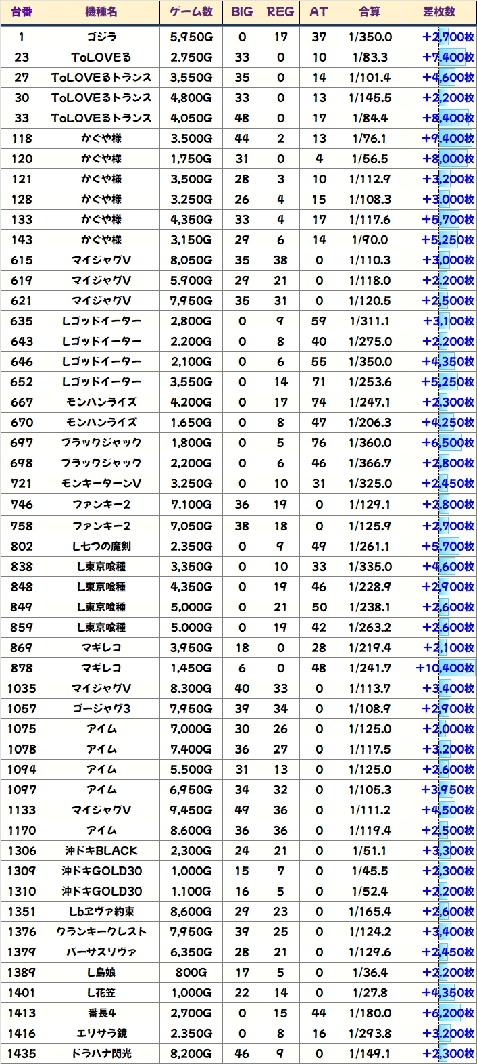Click the 番長4 machine name
Viewport: 477px width, 1064px height.
coord(101,1013)
